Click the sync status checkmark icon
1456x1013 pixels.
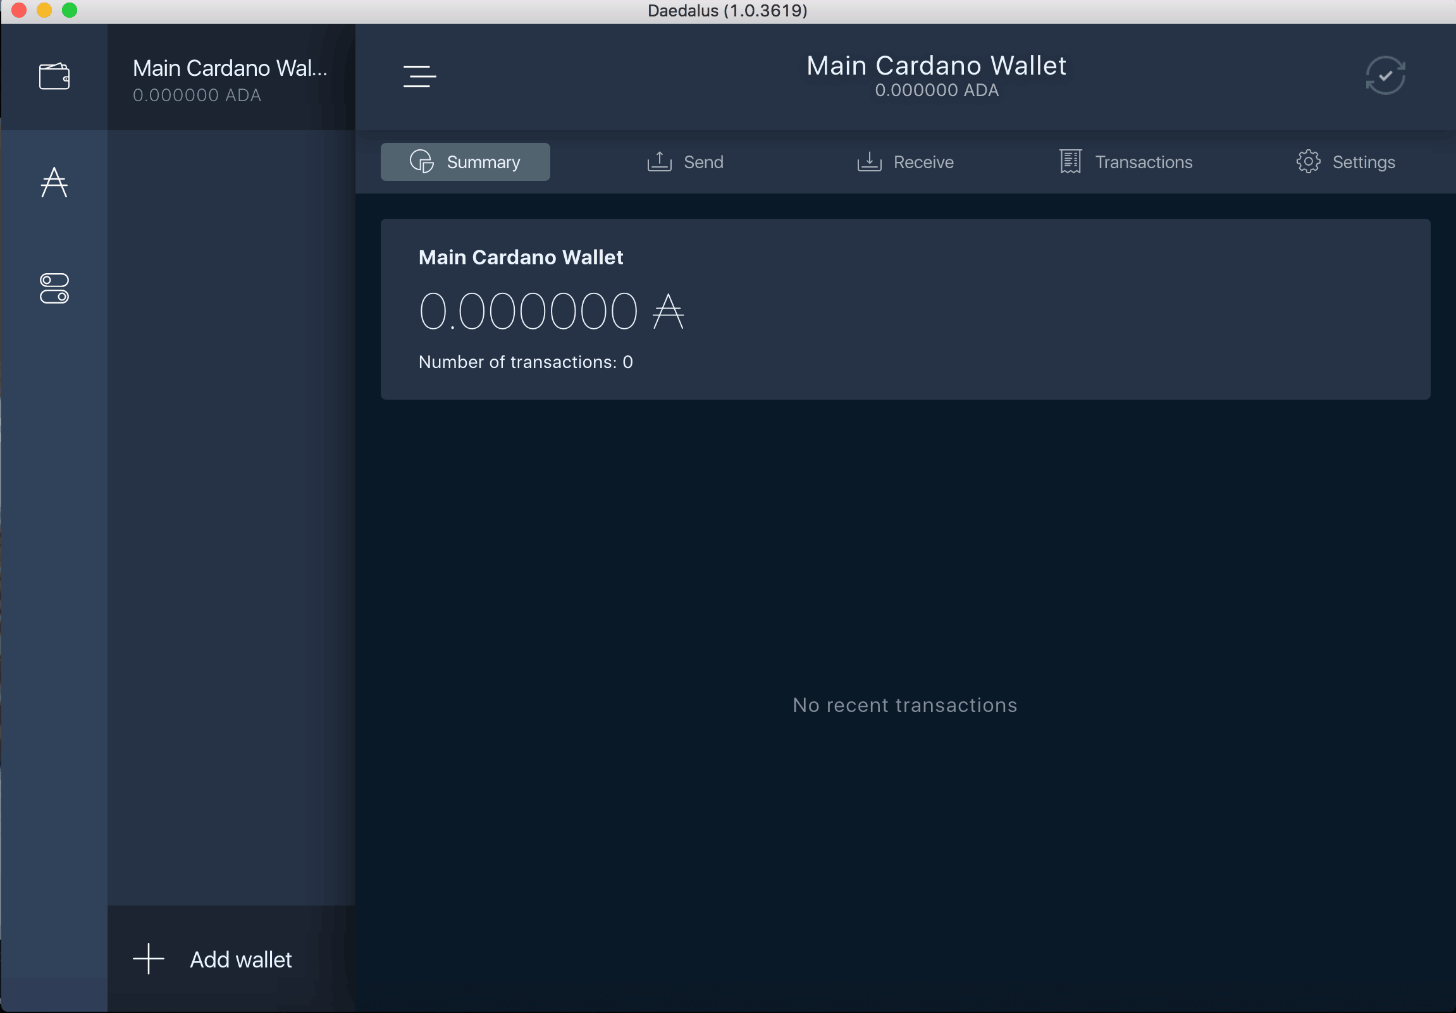[1385, 74]
